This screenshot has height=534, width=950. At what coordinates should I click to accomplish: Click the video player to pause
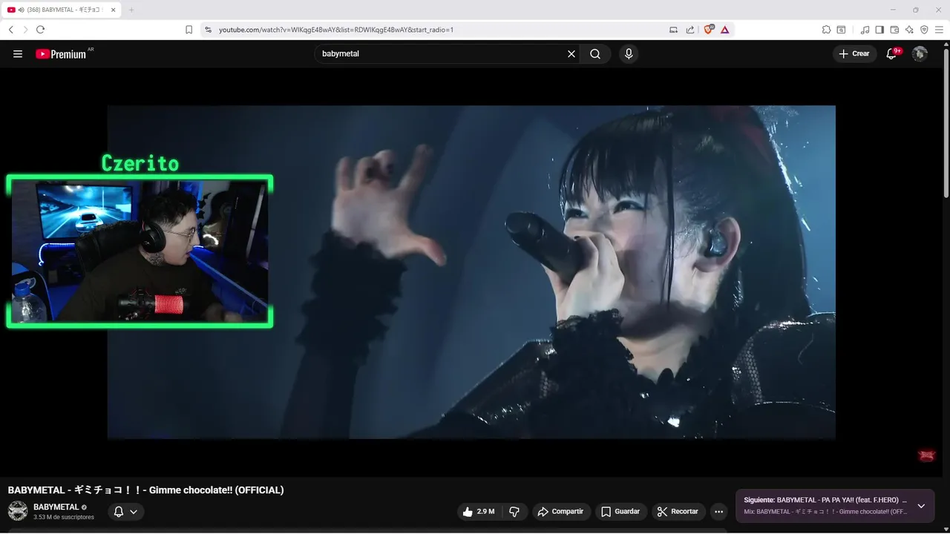(471, 272)
